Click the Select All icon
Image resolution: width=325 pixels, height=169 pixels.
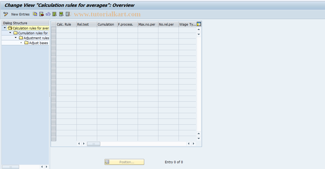click(x=54, y=14)
